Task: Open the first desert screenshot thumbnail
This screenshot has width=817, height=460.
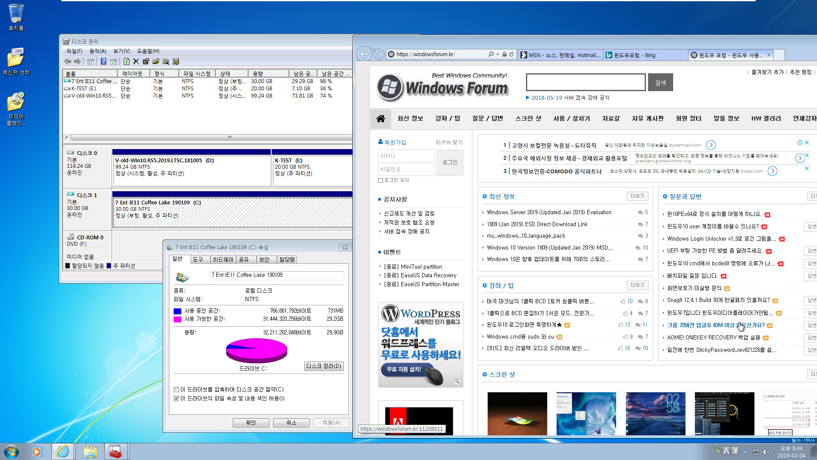Action: (x=517, y=413)
